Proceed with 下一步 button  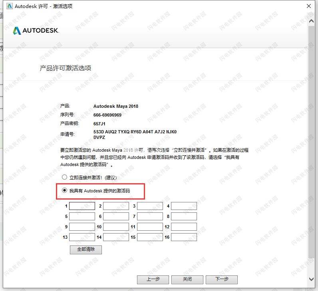point(222,280)
